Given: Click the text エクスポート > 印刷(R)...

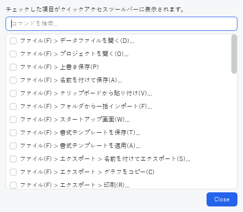Looking at the screenshot, I should tap(95, 185).
